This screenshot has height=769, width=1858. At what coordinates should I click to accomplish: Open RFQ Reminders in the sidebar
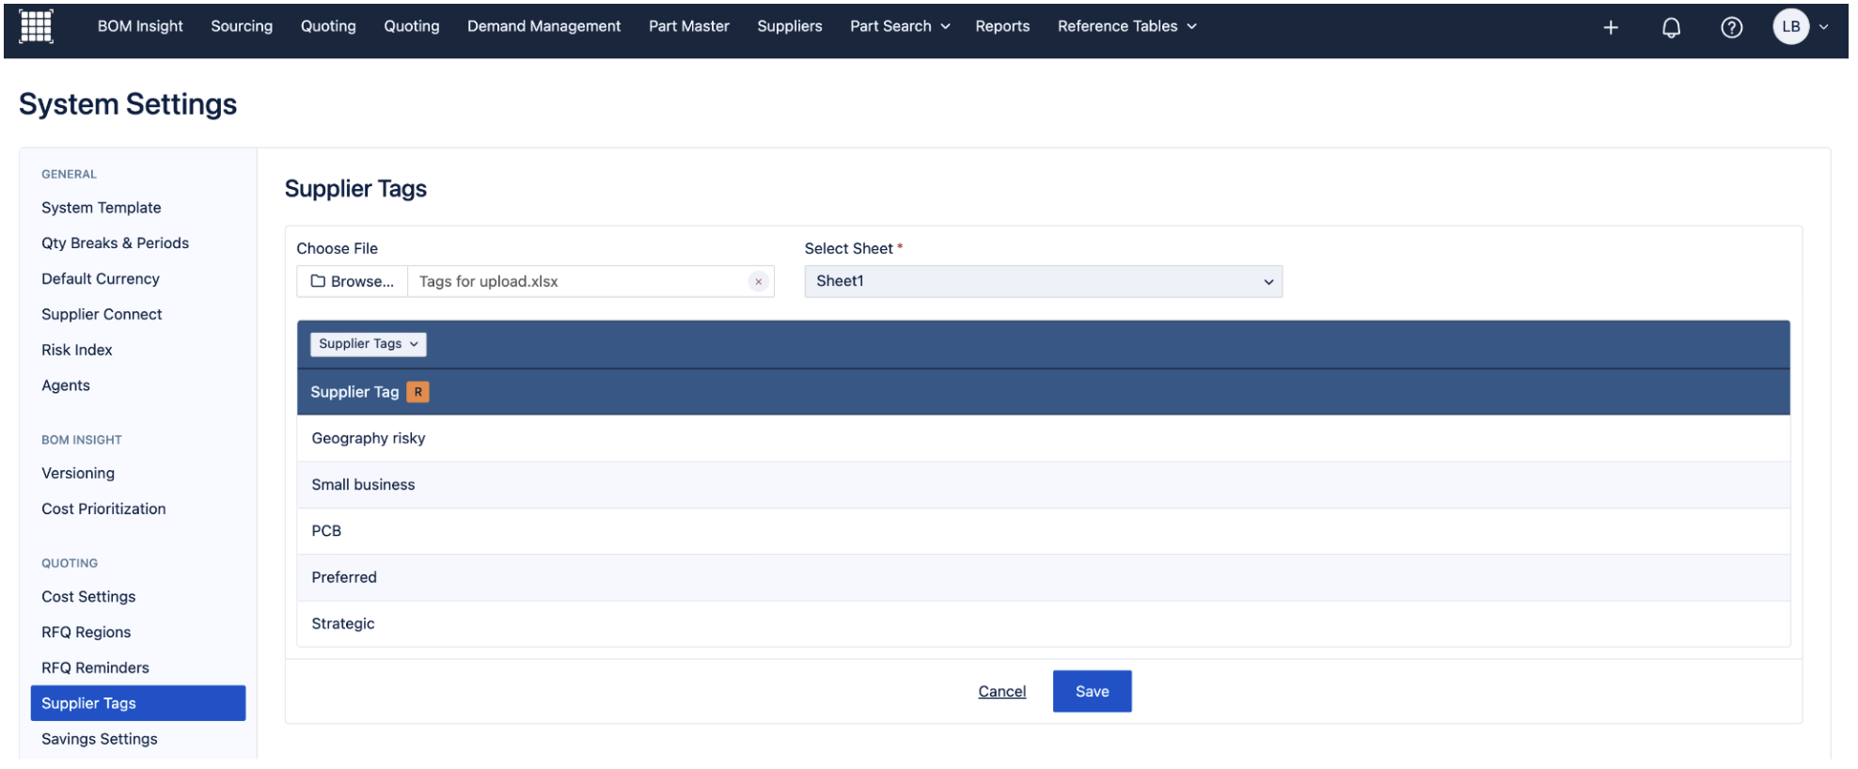95,667
